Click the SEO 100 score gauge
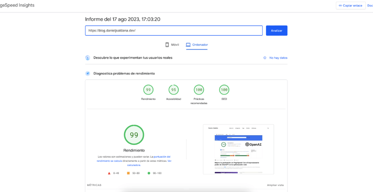This screenshot has width=373, height=192. coord(224,90)
